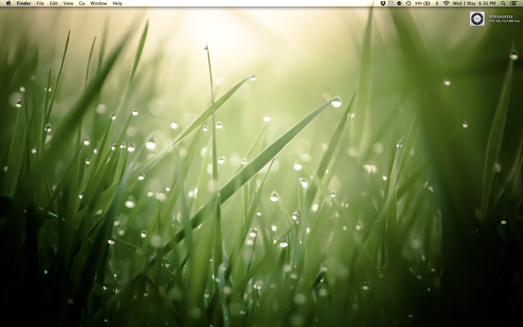Open the Bluetooth status menu

click(x=437, y=3)
